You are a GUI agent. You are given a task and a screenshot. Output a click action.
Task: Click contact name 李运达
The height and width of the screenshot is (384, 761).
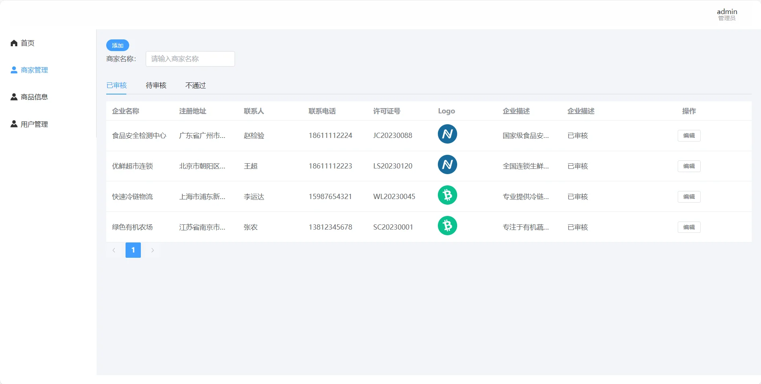pos(254,197)
